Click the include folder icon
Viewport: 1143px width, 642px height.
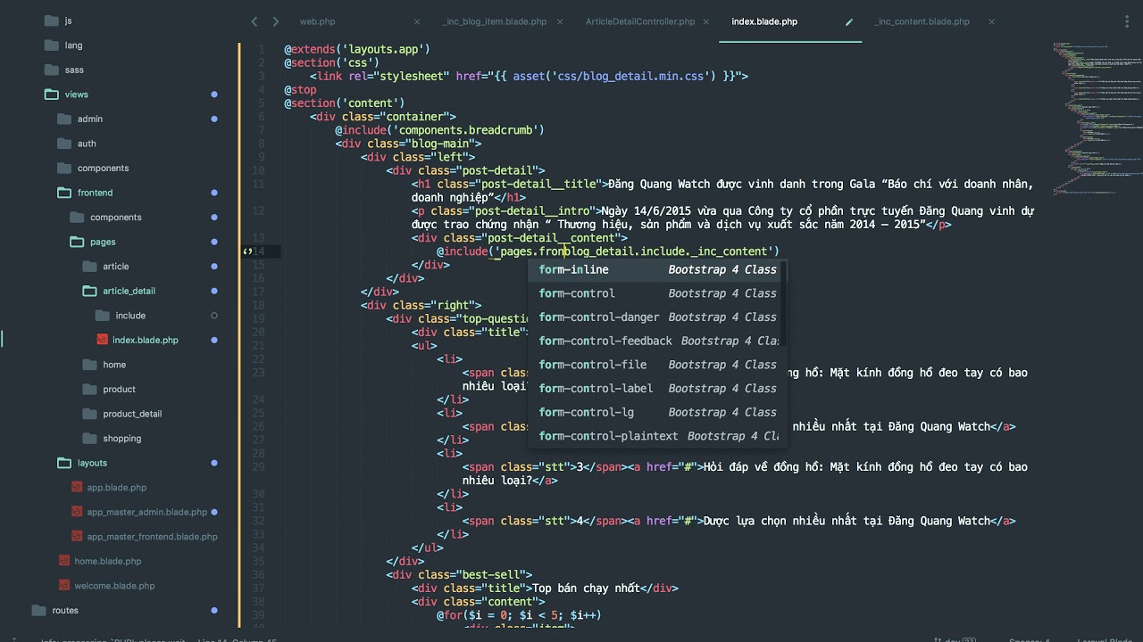coord(101,316)
